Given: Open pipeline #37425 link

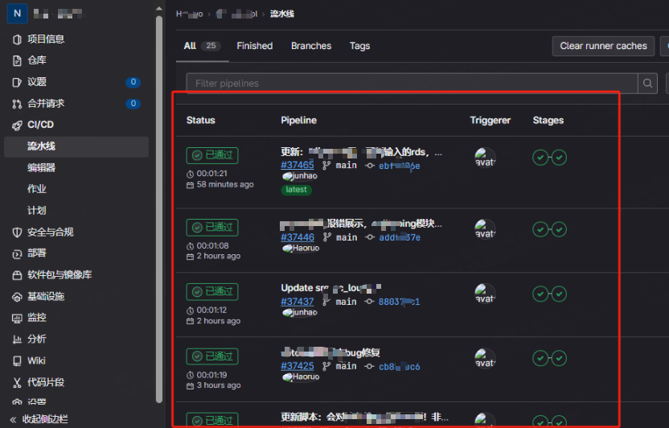Looking at the screenshot, I should click(x=298, y=366).
